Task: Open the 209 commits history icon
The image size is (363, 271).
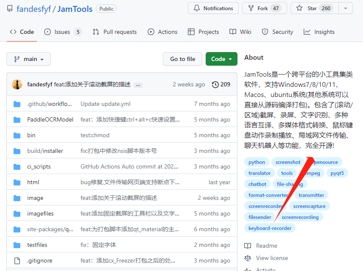Action: [x=215, y=84]
